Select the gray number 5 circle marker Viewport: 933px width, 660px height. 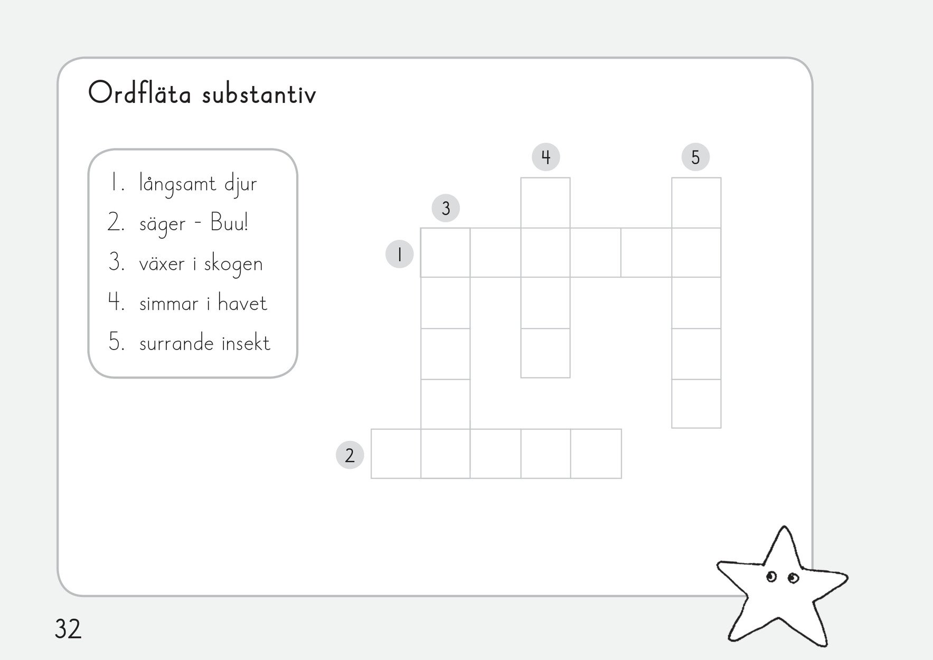[695, 157]
